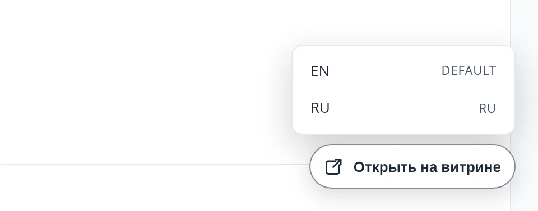Viewport: 538px width, 211px height.
Task: Click the small RU code on the right
Action: [487, 109]
